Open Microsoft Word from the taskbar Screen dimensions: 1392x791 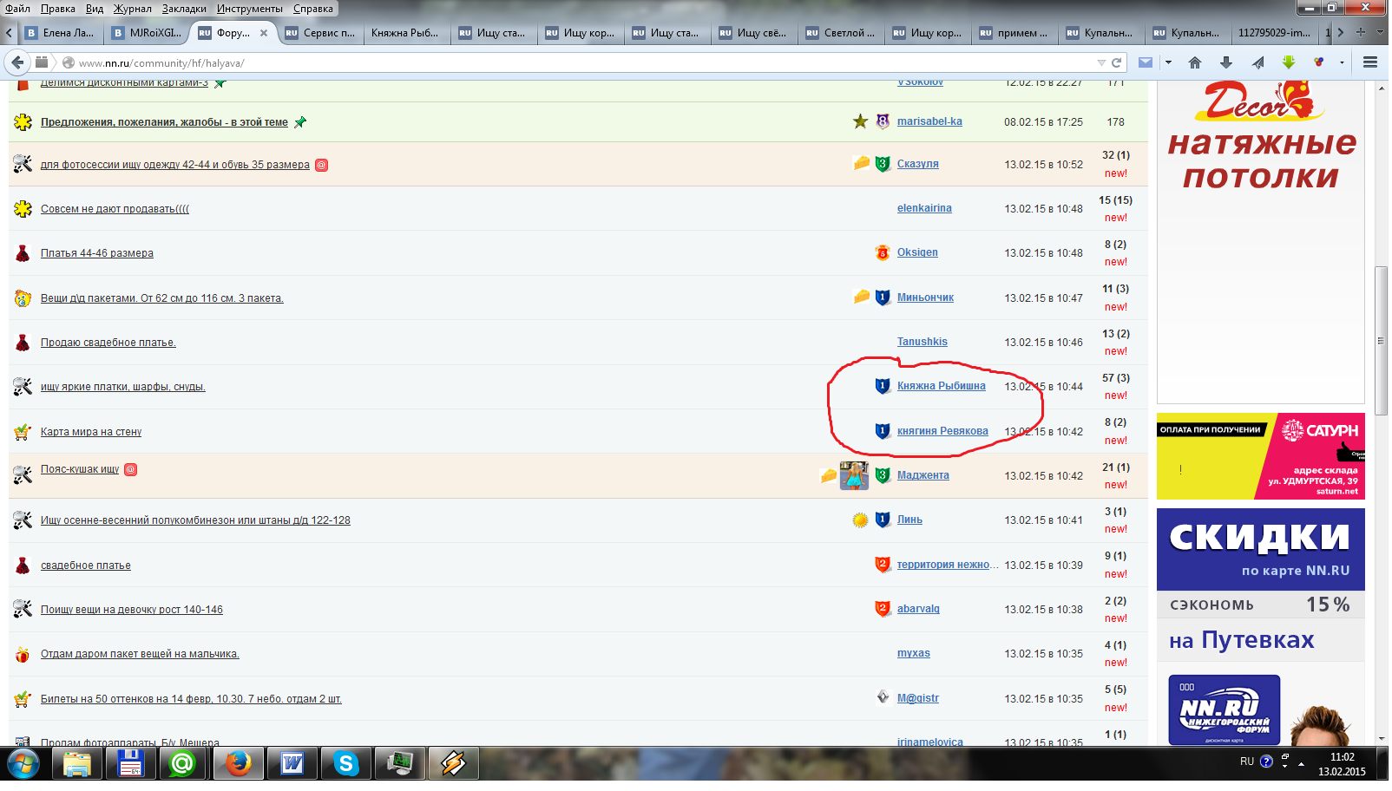tap(292, 763)
